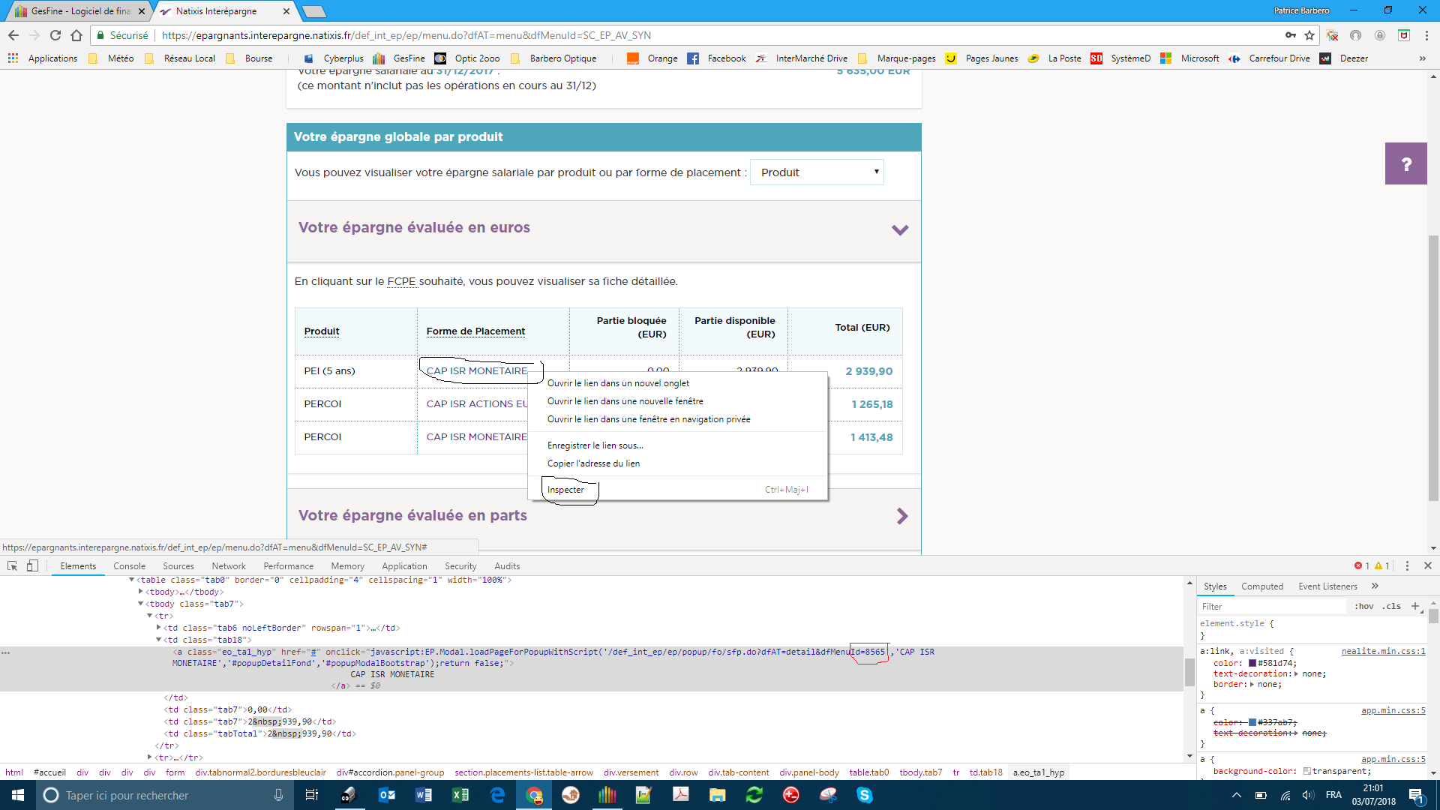Choose Copier l'adresse du lien menu entry
The height and width of the screenshot is (810, 1440).
pyautogui.click(x=593, y=463)
